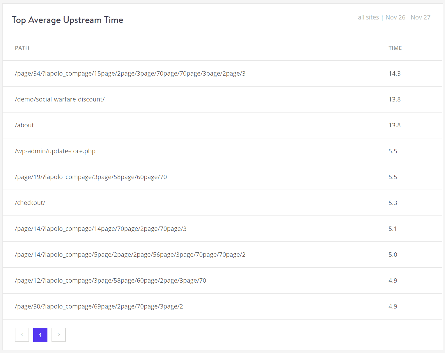The width and height of the screenshot is (445, 353).
Task: Click the 14.3 time value
Action: 394,74
